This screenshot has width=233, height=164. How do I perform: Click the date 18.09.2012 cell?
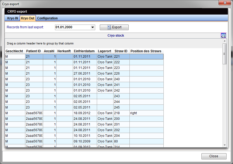pos(85,113)
